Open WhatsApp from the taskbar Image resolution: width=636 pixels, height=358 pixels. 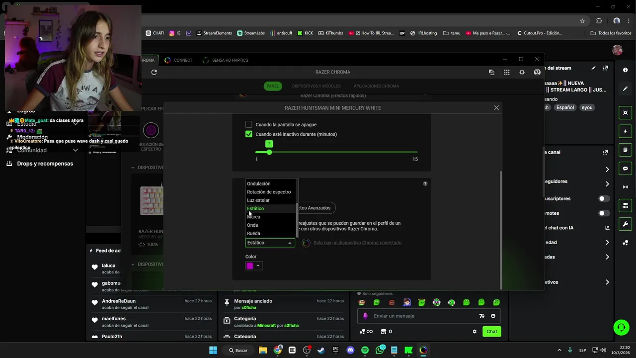(x=380, y=350)
